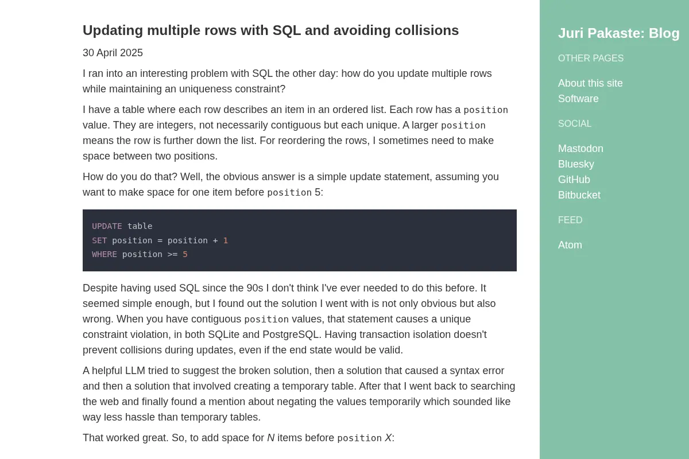Click the WHERE position line in the code
Viewport: 689px width, 459px height.
(140, 254)
